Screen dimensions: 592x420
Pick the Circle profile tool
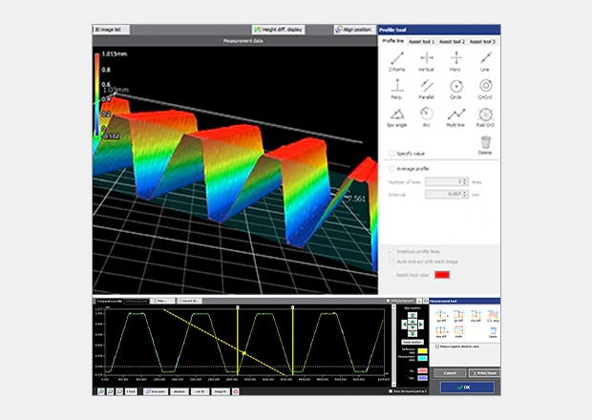(x=456, y=87)
